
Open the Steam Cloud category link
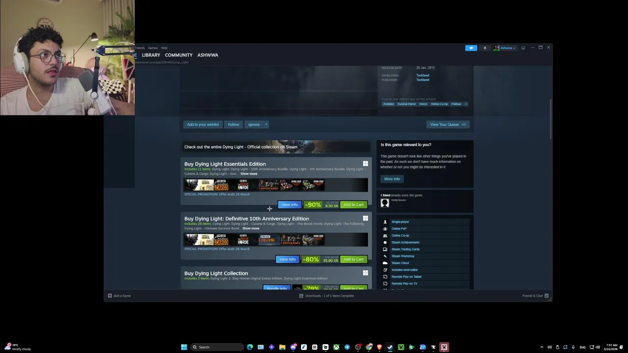click(x=400, y=263)
